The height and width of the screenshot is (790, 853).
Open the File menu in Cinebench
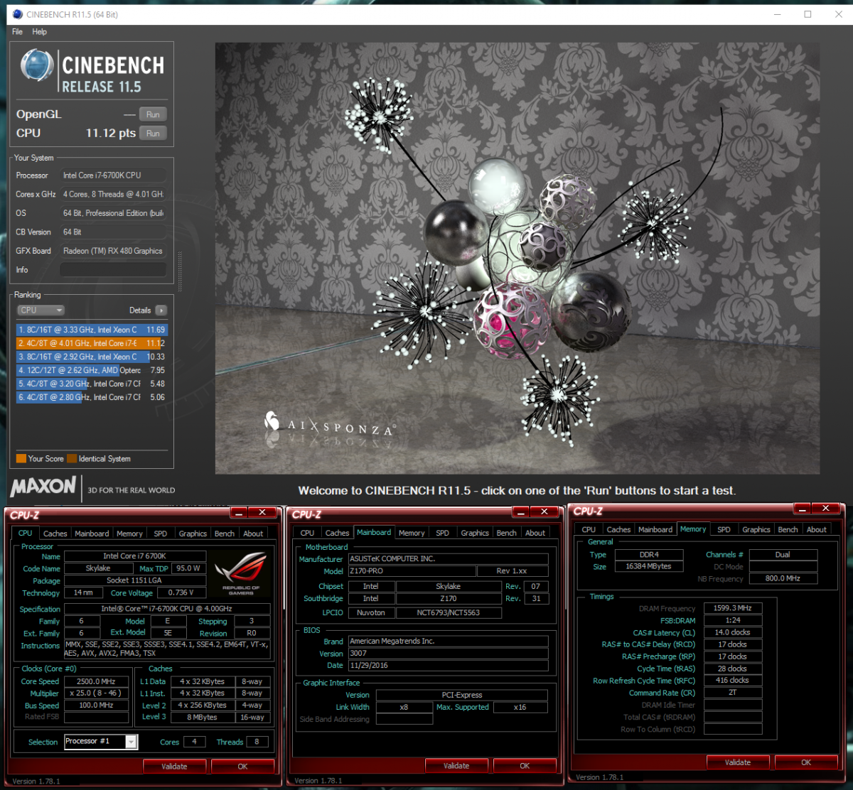coord(17,32)
